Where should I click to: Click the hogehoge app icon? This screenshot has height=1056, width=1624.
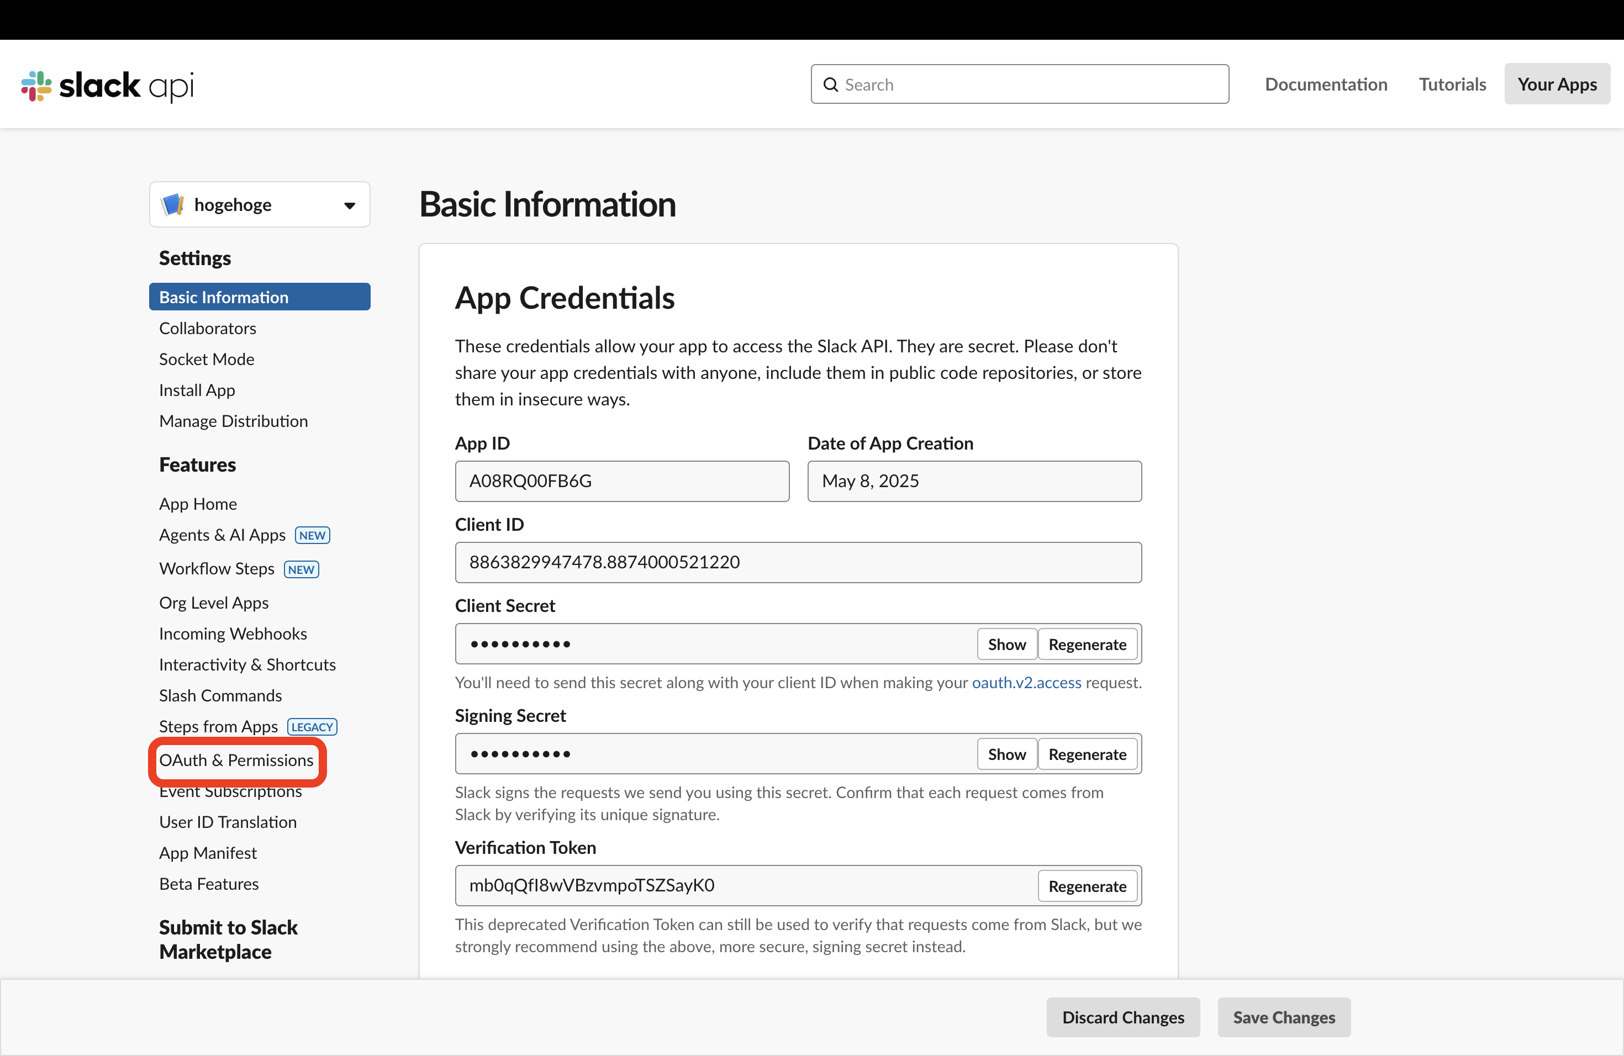pyautogui.click(x=173, y=204)
